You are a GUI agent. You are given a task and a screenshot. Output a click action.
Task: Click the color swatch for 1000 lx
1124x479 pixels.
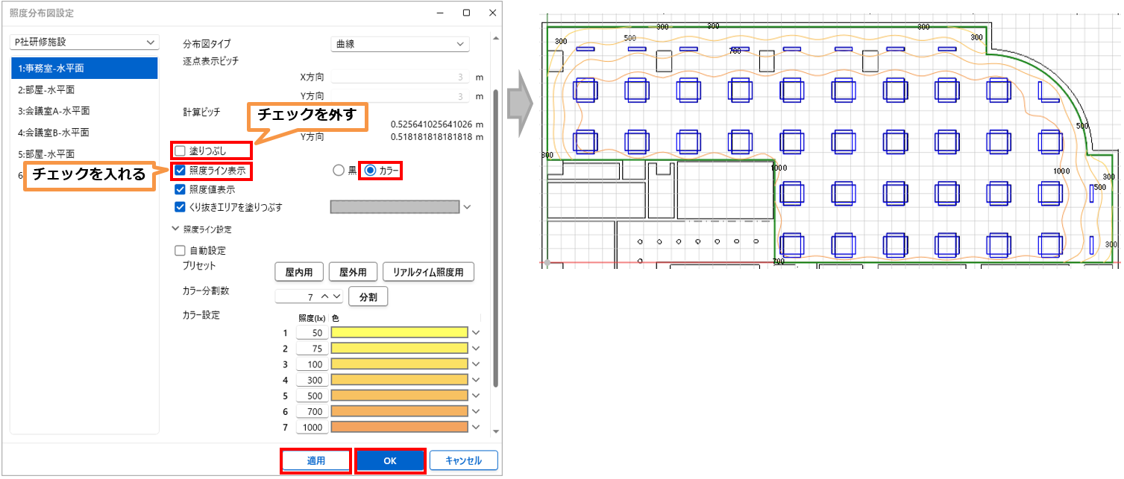coord(400,428)
